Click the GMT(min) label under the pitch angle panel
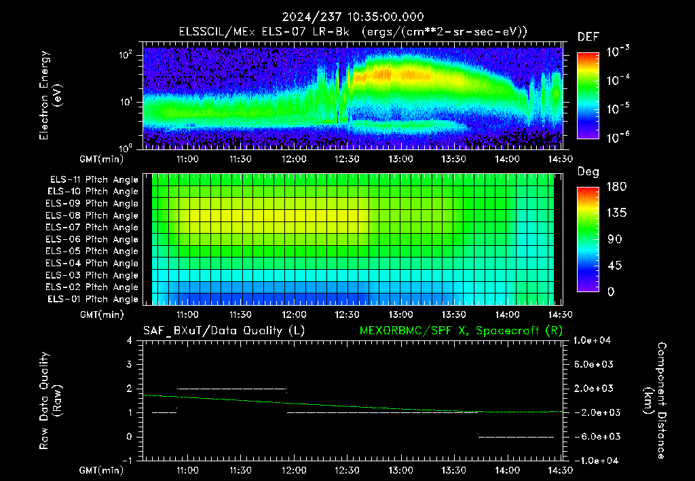Image resolution: width=695 pixels, height=481 pixels. (x=102, y=315)
